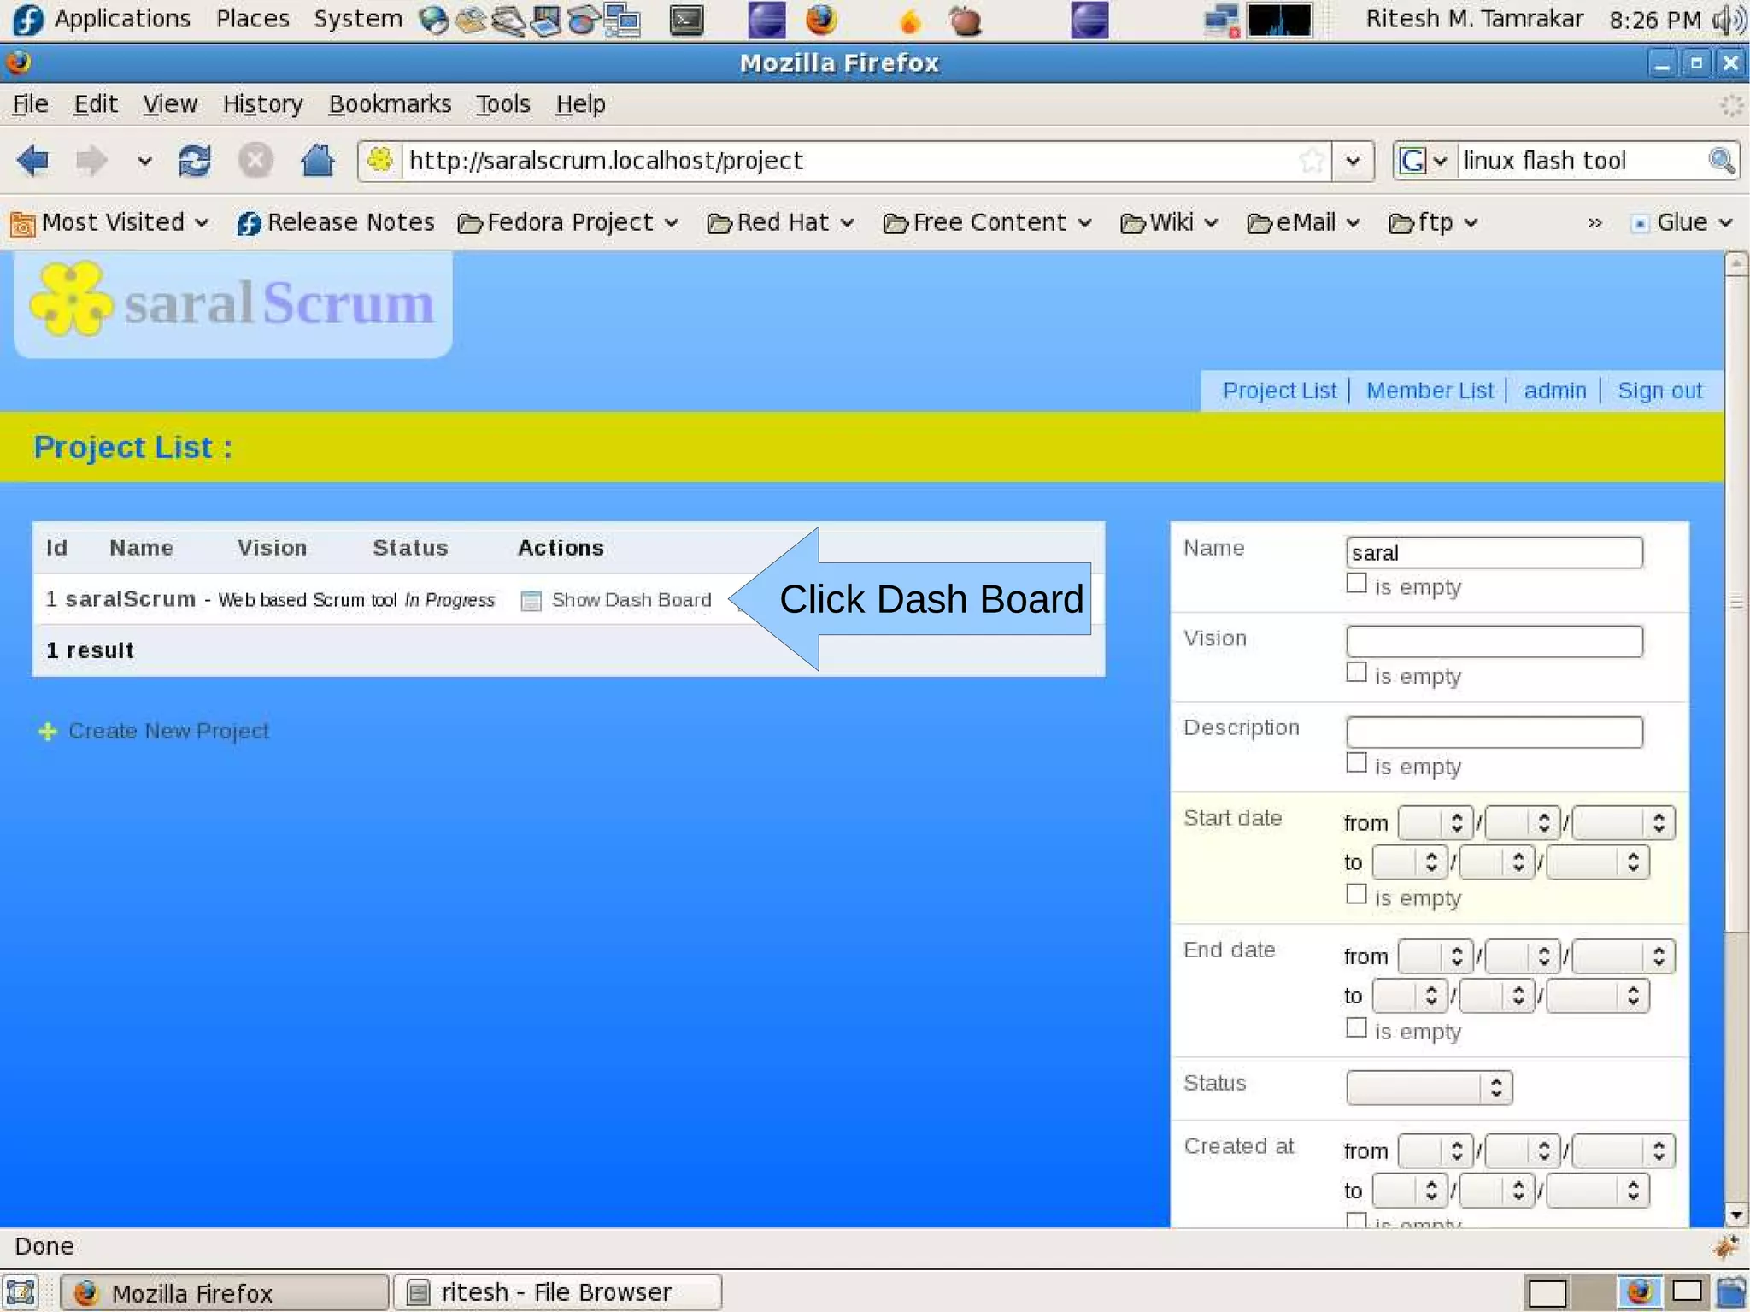The width and height of the screenshot is (1750, 1312).
Task: Click the green plus Create Project icon
Action: coord(48,731)
